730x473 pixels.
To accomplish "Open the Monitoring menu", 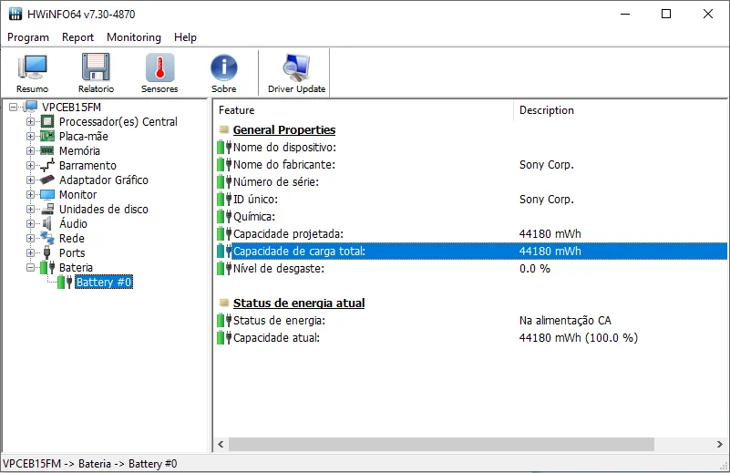I will [134, 37].
